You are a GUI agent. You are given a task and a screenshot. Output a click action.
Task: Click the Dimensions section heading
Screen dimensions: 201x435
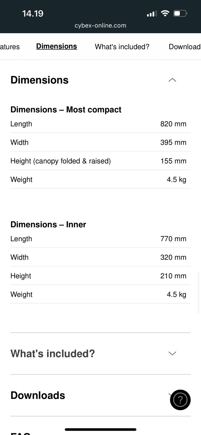[39, 80]
